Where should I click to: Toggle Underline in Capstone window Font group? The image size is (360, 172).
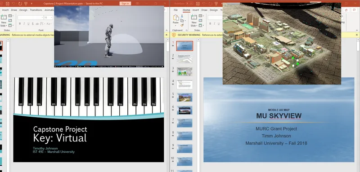28,24
